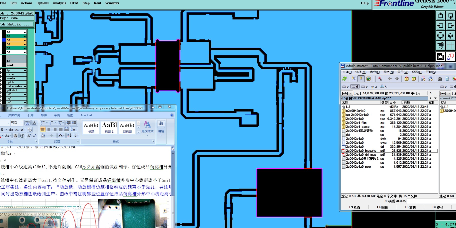Screen dimensions: 456x228
Task: Click the zoom out arrows icon
Action: tap(450, 36)
